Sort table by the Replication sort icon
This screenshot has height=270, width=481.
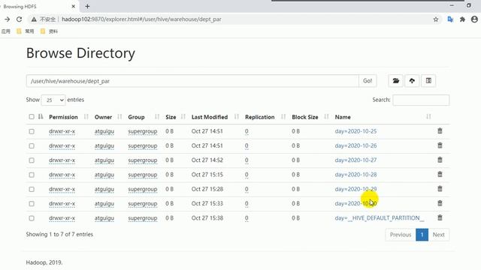(283, 117)
